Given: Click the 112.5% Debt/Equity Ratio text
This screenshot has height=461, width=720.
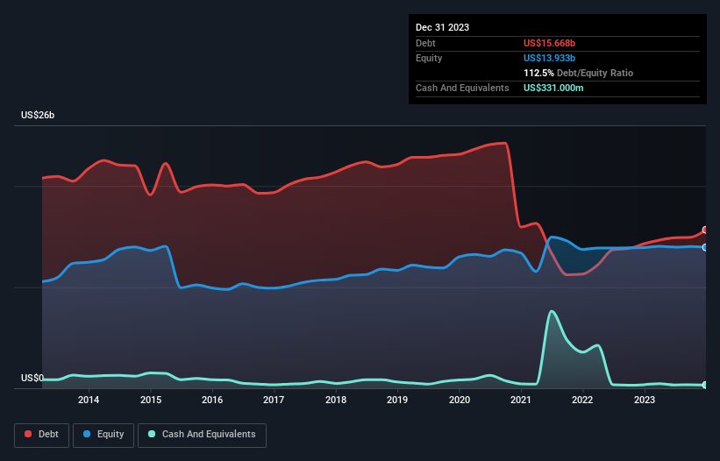Looking at the screenshot, I should coord(578,73).
